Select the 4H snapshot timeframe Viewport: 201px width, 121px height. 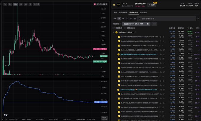pos(123,18)
